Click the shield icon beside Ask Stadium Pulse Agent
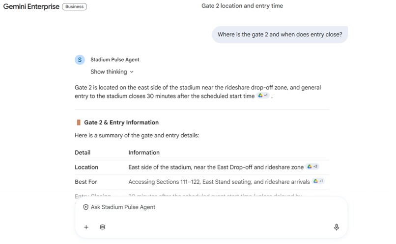 coord(86,207)
